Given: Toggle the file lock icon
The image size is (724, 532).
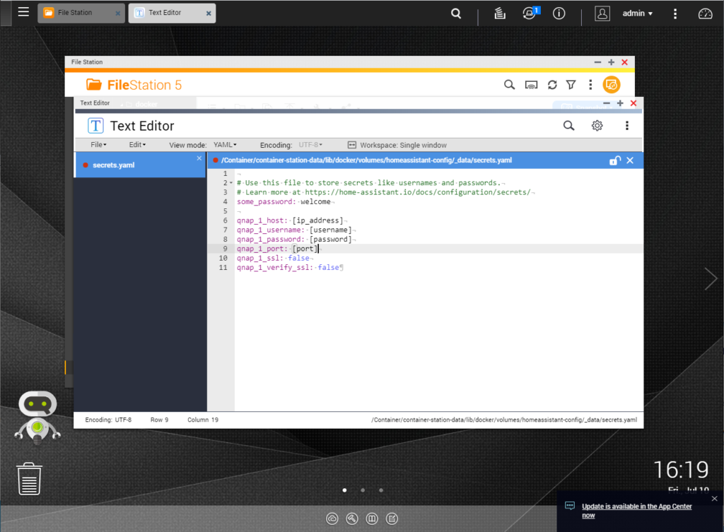Looking at the screenshot, I should [614, 160].
